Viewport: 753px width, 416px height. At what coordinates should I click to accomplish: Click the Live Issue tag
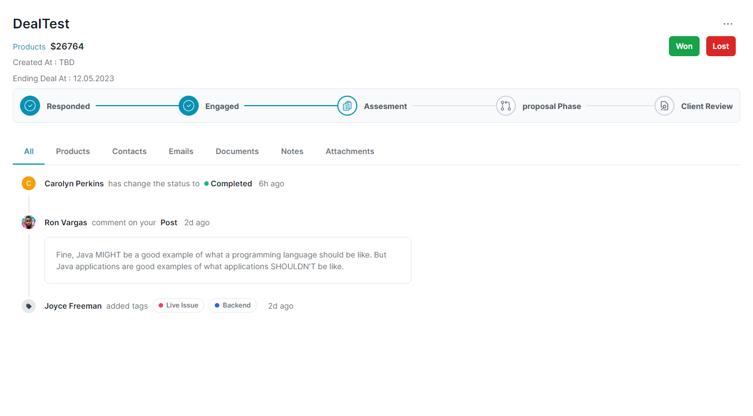pos(179,305)
